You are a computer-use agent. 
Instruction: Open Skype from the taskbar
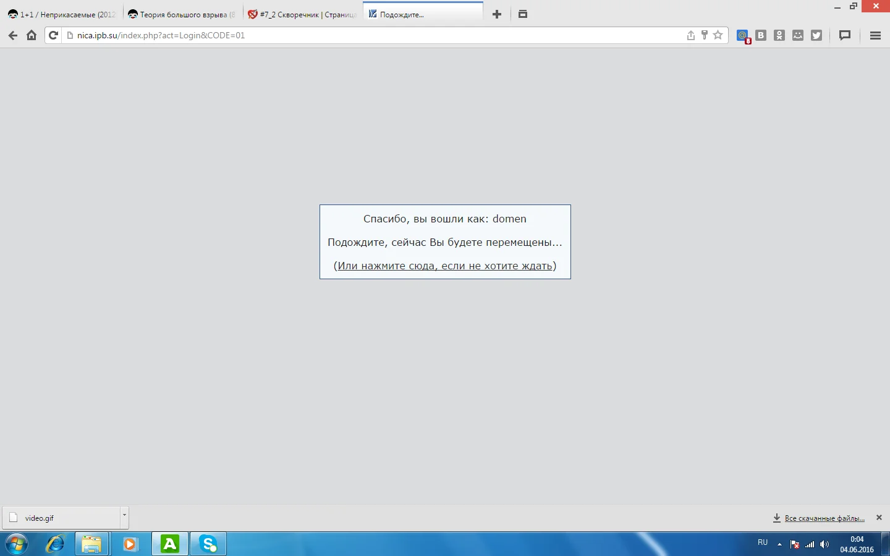(208, 544)
